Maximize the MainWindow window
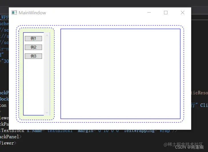 (166, 13)
